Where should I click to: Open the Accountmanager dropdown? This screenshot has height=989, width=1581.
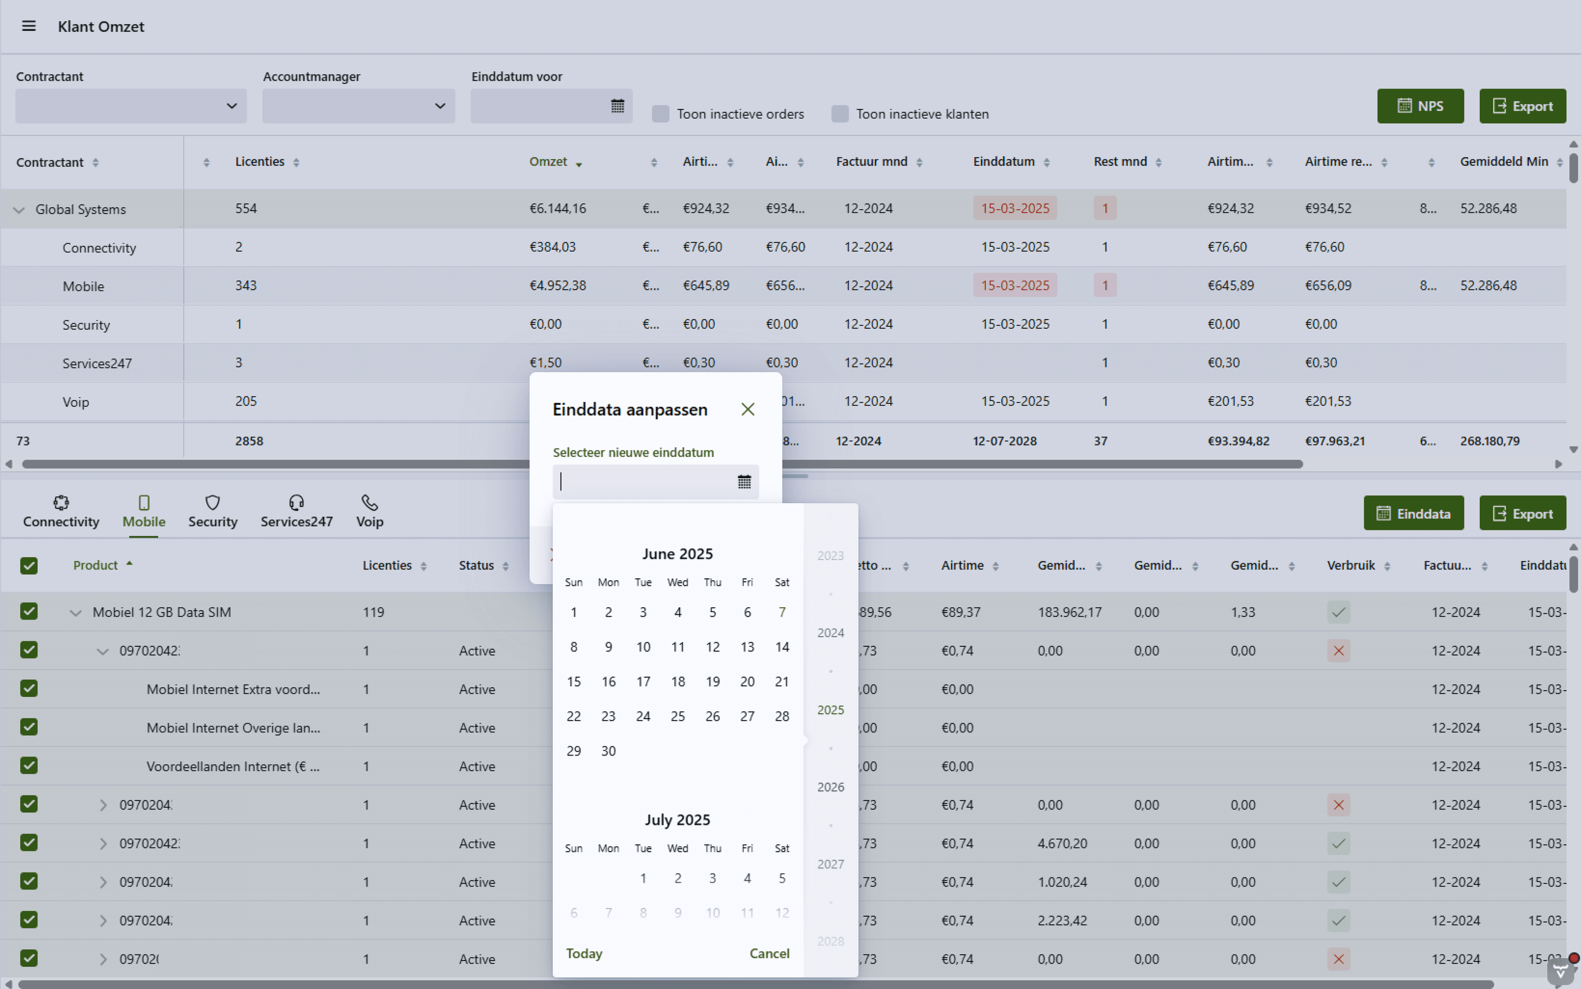click(358, 106)
